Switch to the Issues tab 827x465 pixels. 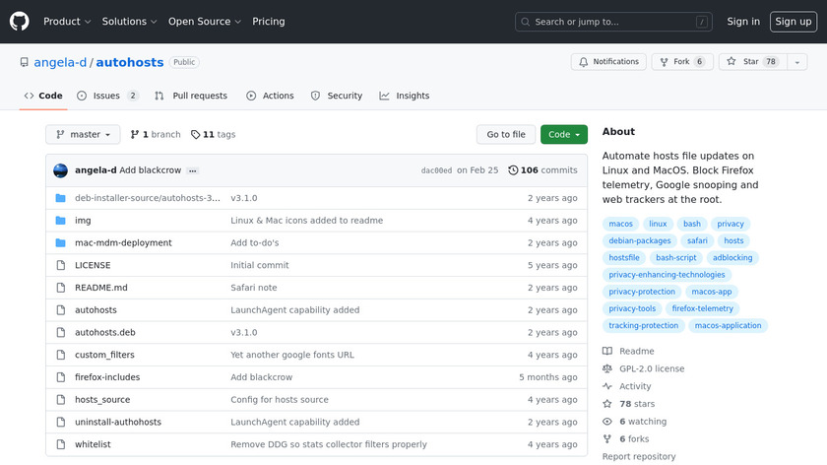point(106,96)
